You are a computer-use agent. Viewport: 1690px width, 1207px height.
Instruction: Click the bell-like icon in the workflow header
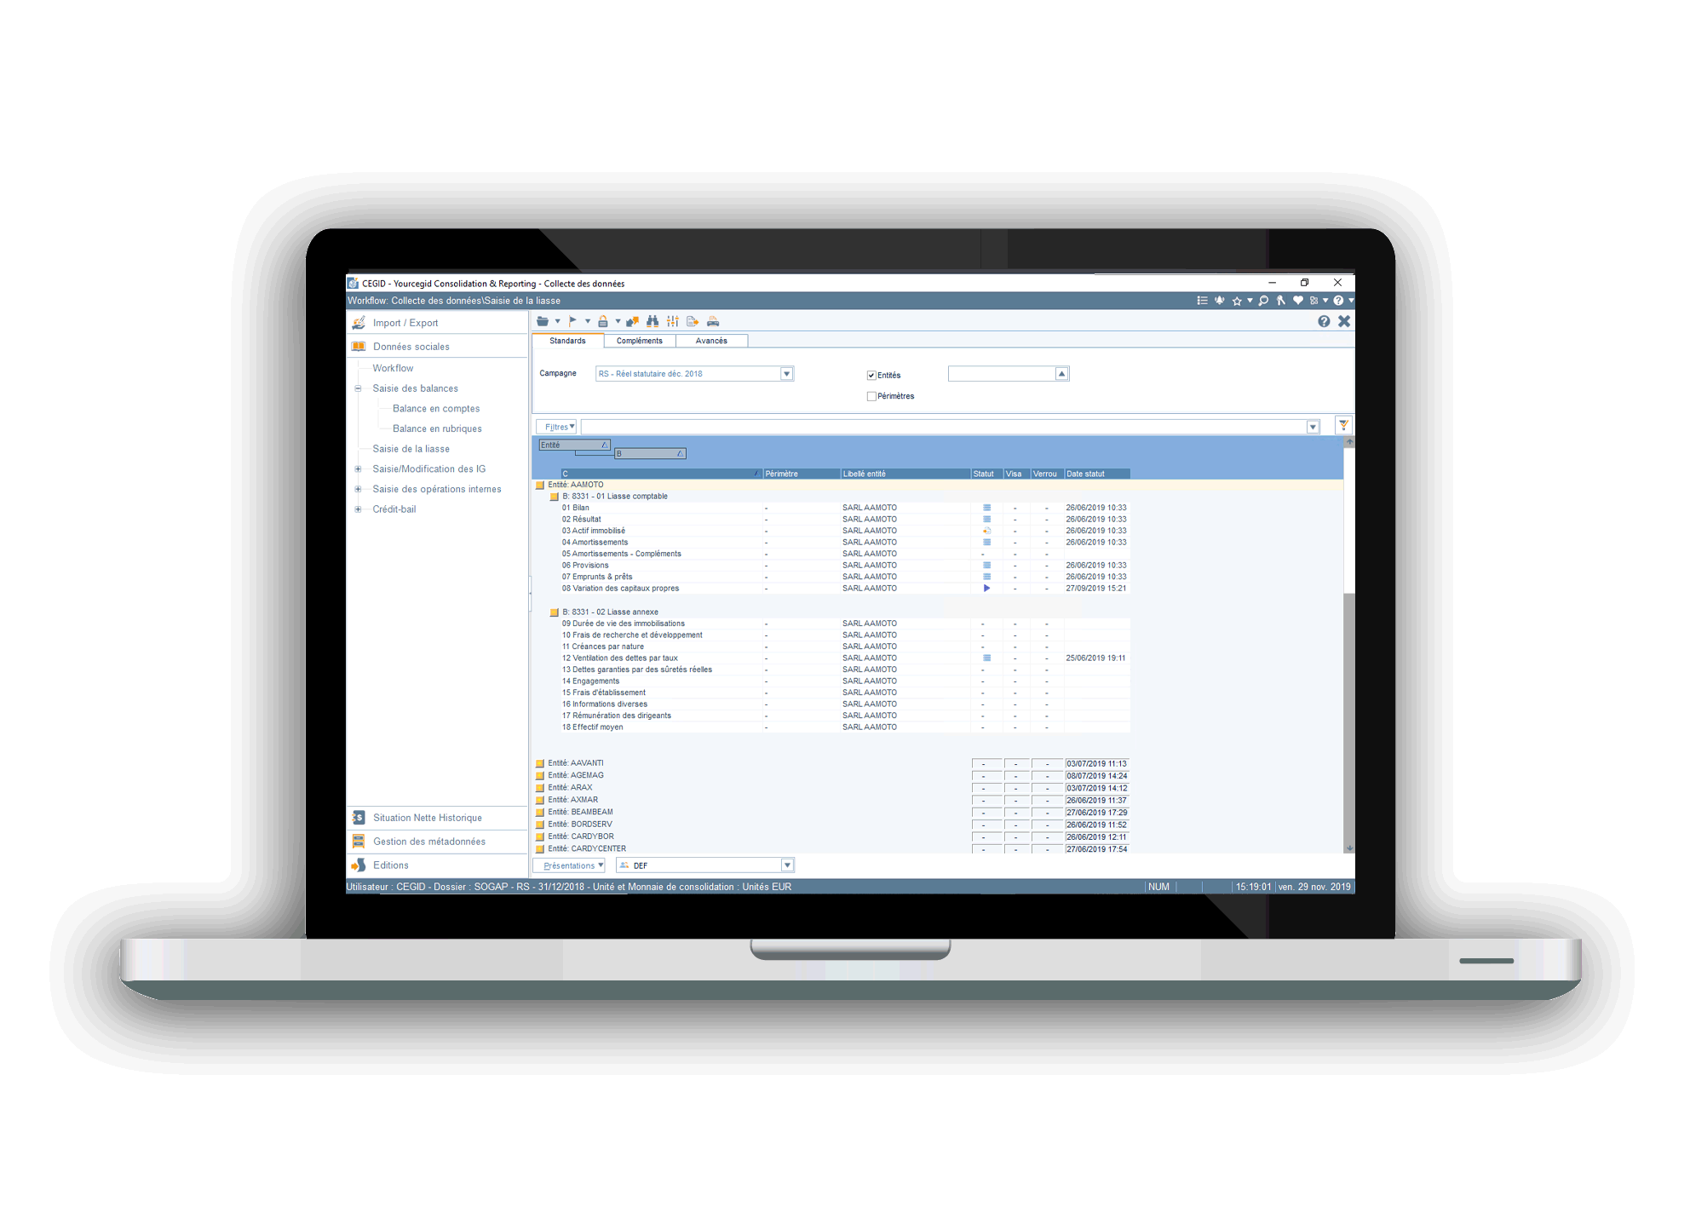[1220, 301]
